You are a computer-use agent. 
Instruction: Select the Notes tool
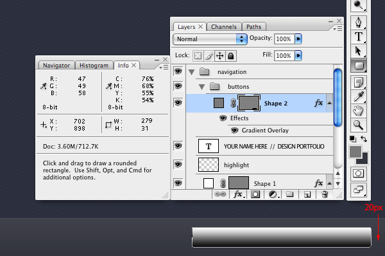click(x=359, y=82)
